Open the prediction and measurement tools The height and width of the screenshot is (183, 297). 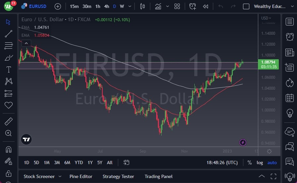point(9,93)
